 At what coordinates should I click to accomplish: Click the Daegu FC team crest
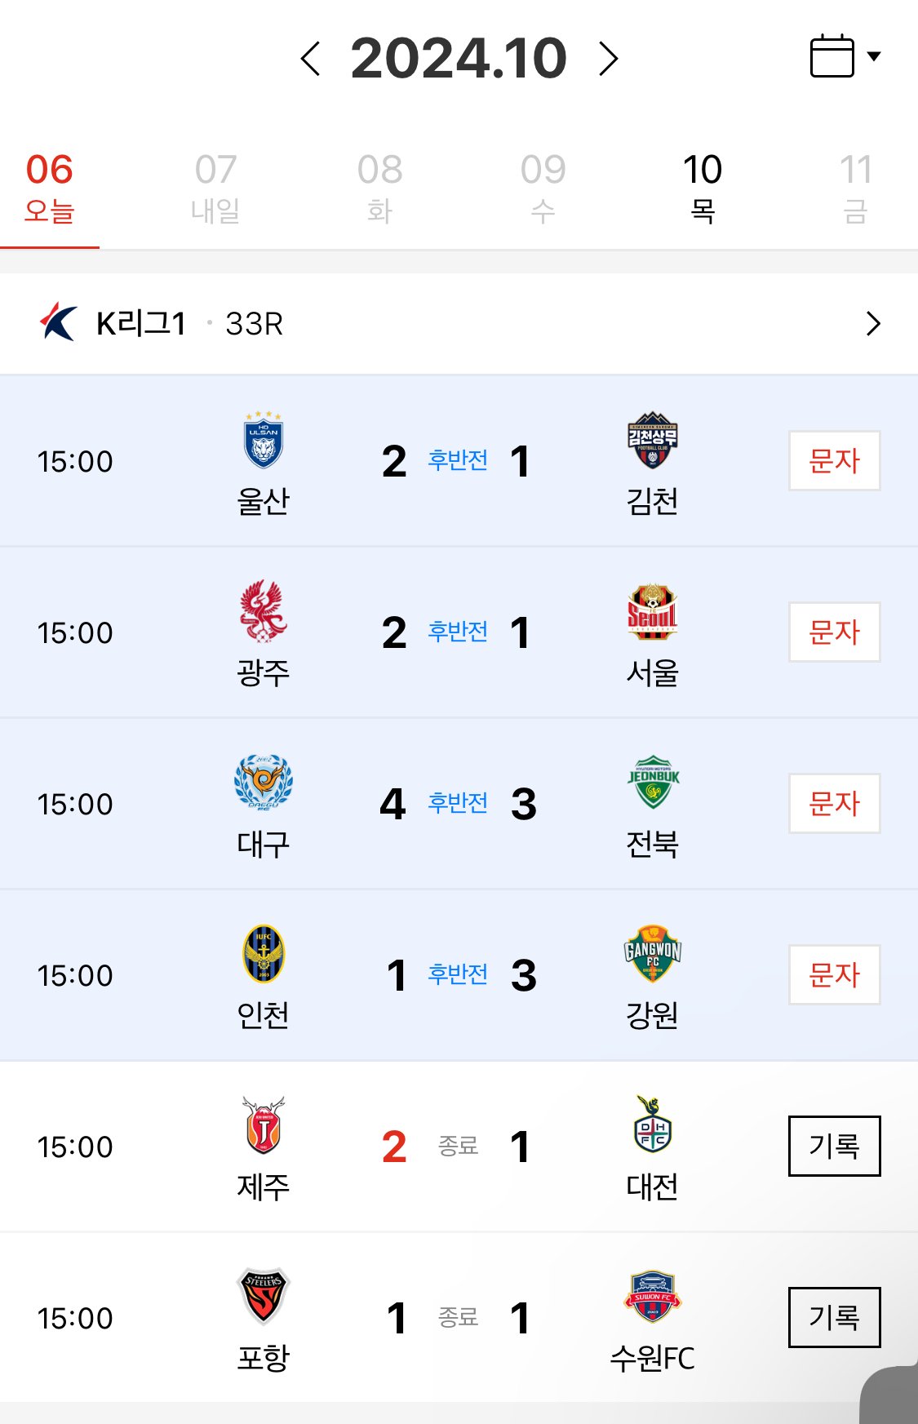click(x=263, y=783)
